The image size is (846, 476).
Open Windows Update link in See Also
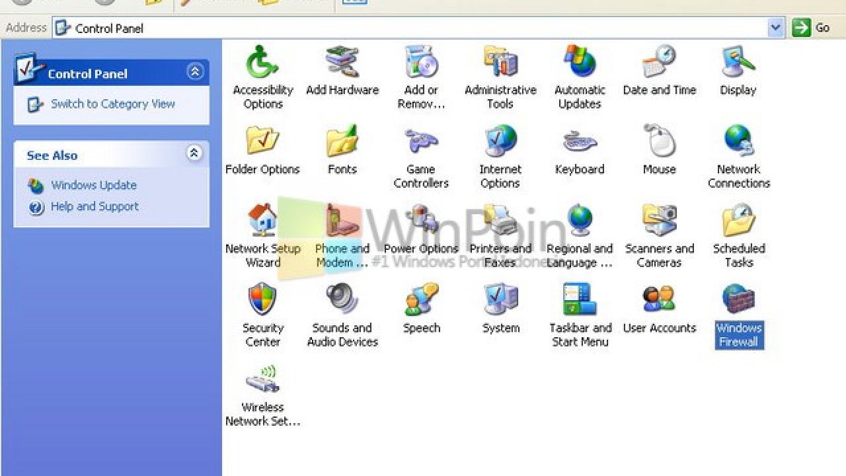coord(93,185)
